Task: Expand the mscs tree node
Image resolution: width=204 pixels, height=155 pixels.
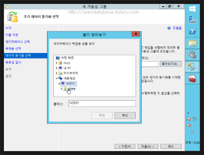Action: coord(56,63)
